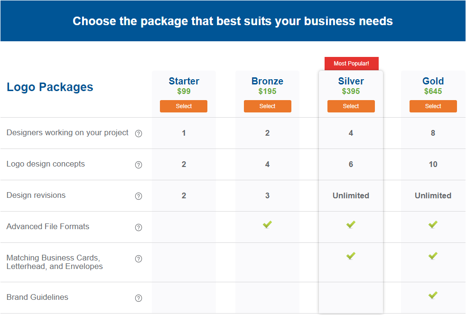Click Silver checkmark for Advanced File Formats

point(351,224)
